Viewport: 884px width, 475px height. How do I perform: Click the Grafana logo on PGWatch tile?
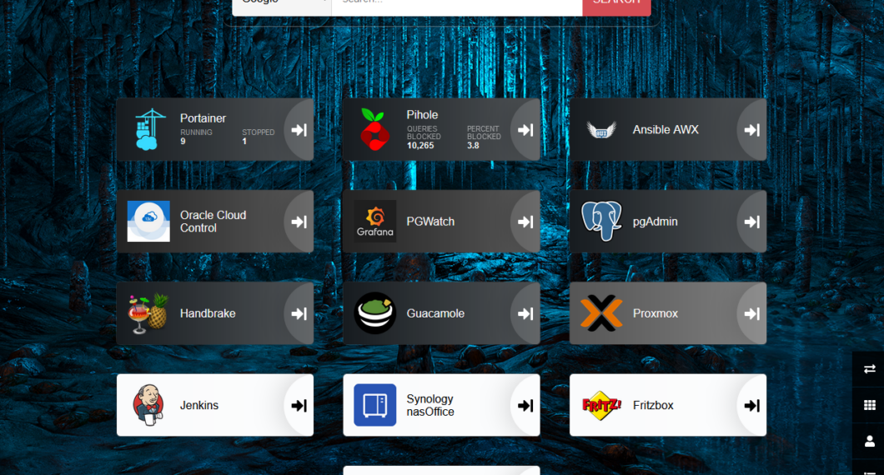coord(375,222)
